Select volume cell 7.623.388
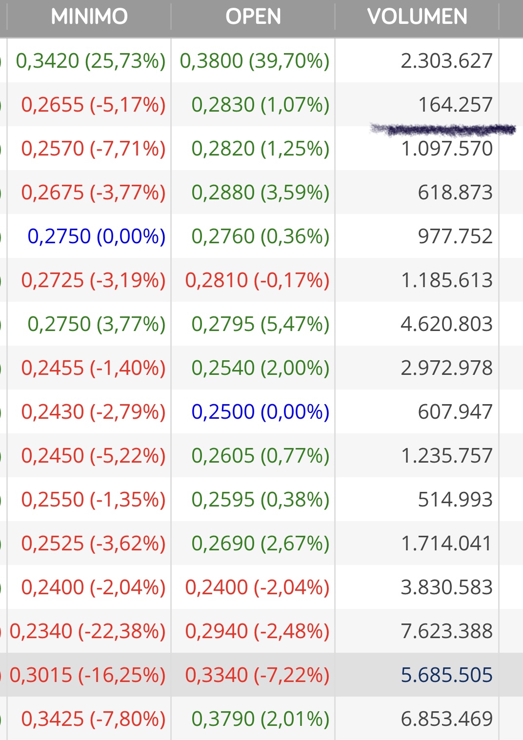Viewport: 523px width, 740px height. point(446,631)
